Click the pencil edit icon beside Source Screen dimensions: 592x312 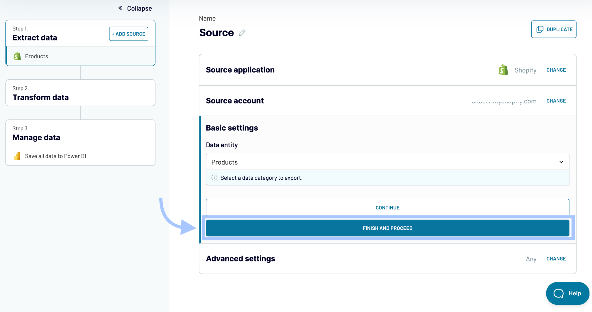click(242, 33)
